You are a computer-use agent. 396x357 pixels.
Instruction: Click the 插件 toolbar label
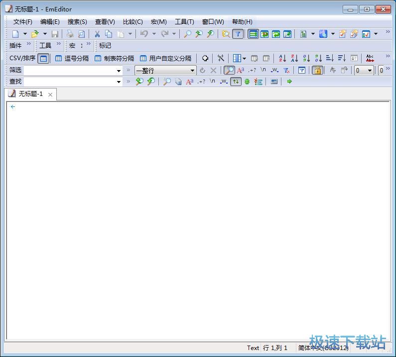15,46
